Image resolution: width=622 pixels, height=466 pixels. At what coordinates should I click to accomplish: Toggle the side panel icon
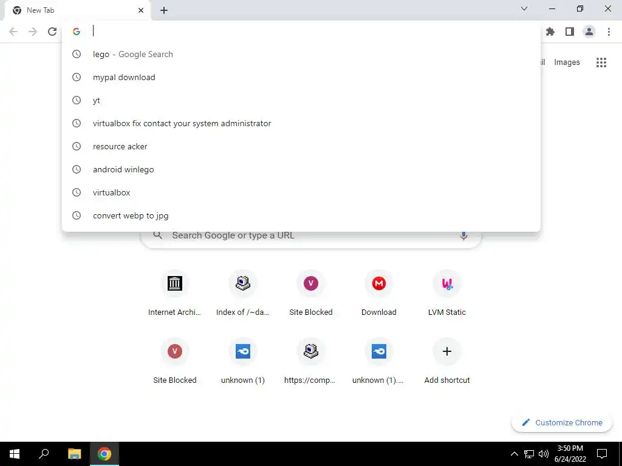point(570,32)
